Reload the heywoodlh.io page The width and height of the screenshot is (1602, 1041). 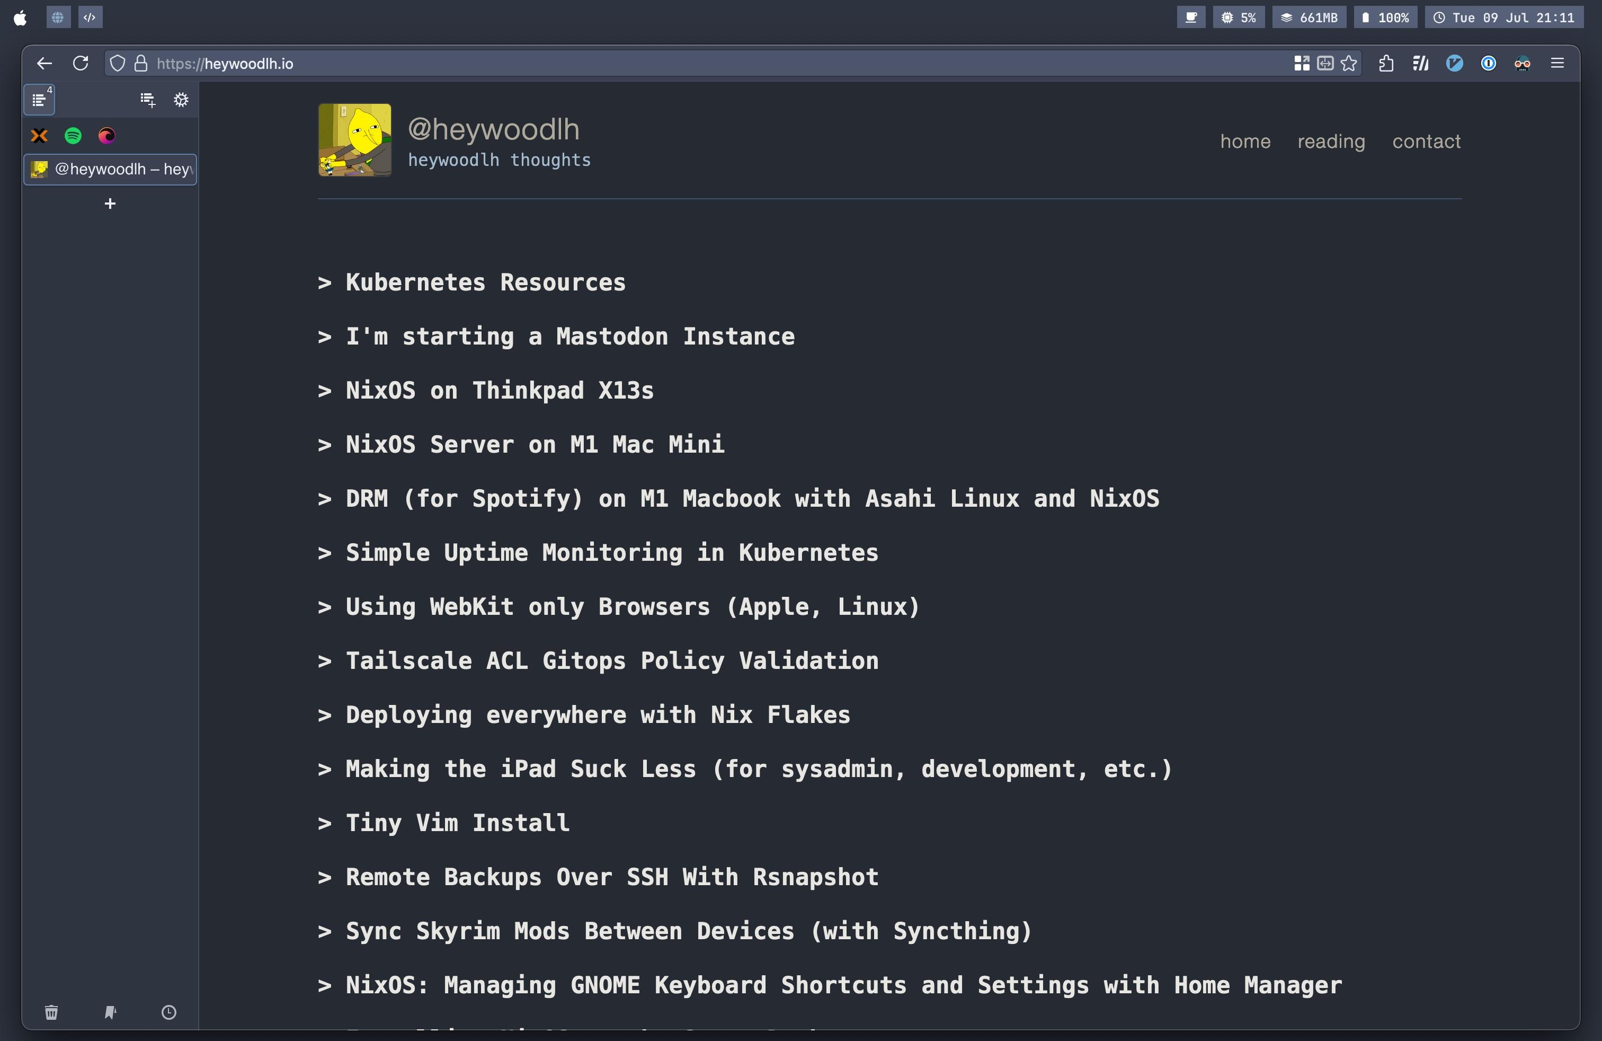click(81, 63)
